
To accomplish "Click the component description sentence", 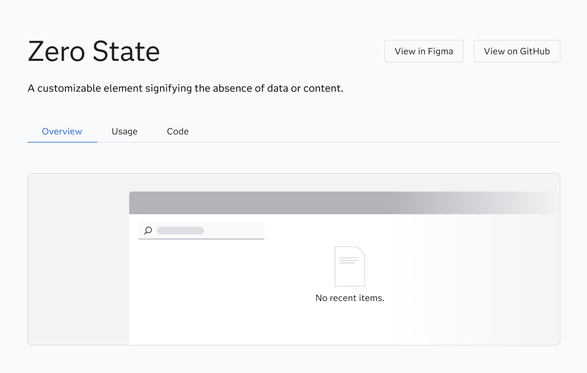I will (x=186, y=88).
